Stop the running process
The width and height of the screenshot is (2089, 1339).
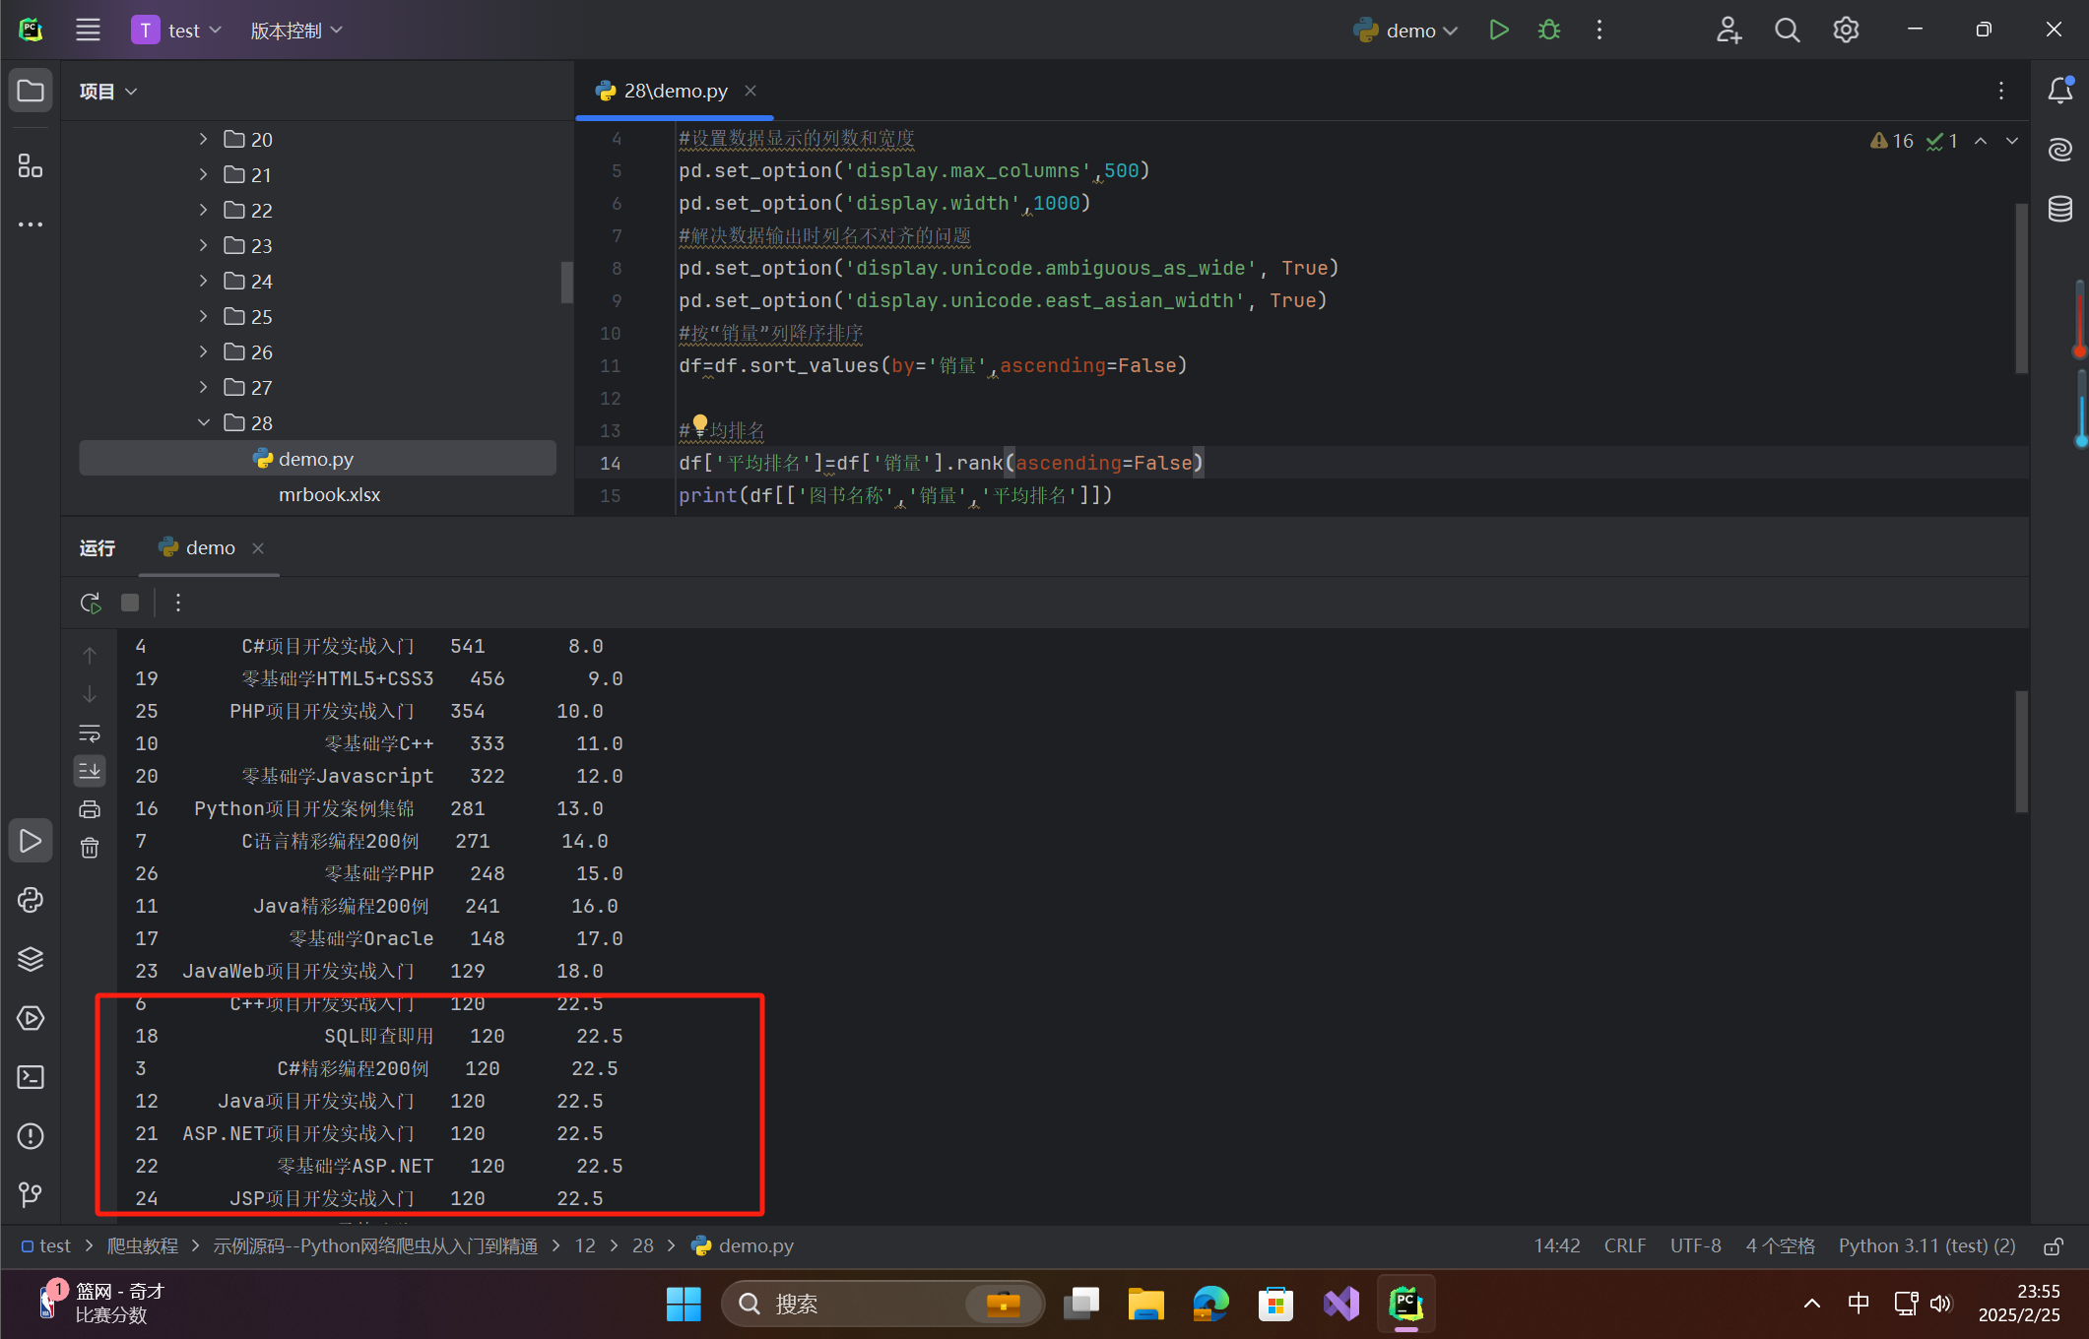130,603
